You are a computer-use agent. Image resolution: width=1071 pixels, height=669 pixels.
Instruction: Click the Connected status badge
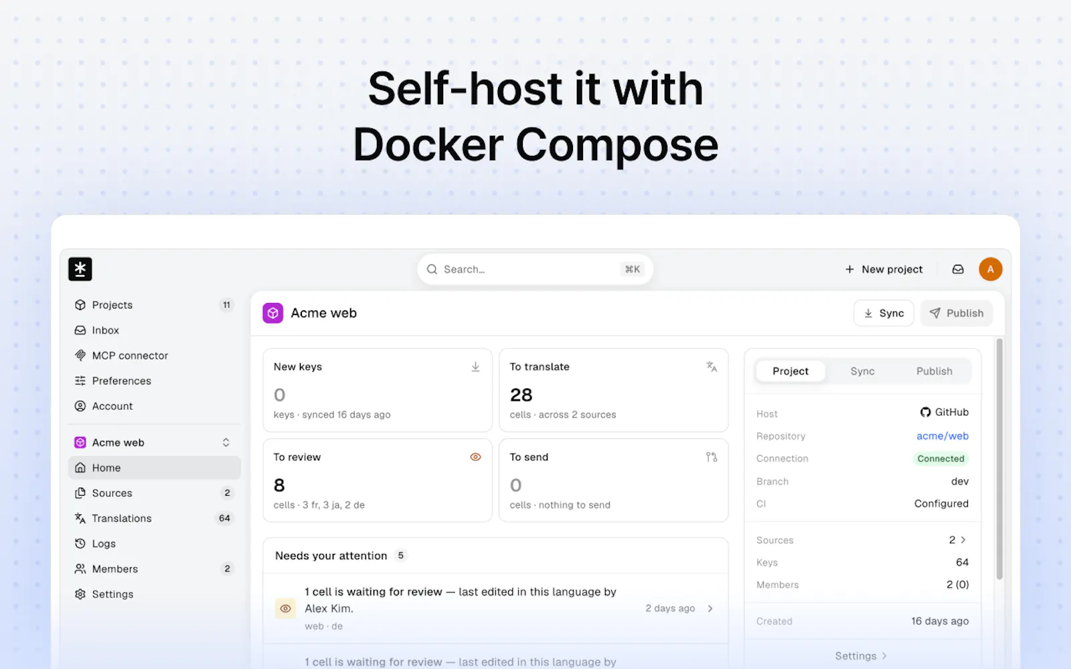click(940, 458)
